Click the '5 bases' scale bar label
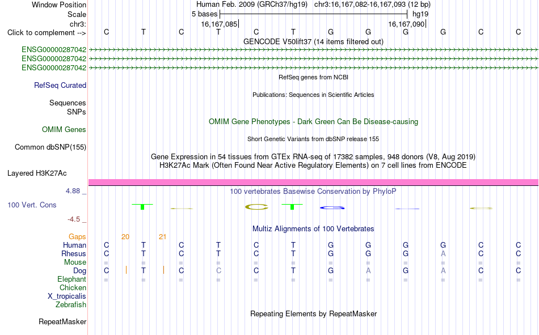The image size is (539, 335). pos(204,14)
